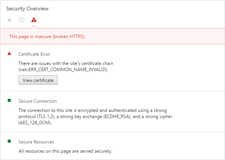Select the Secure Connection title
The height and width of the screenshot is (160, 225).
coord(38,101)
